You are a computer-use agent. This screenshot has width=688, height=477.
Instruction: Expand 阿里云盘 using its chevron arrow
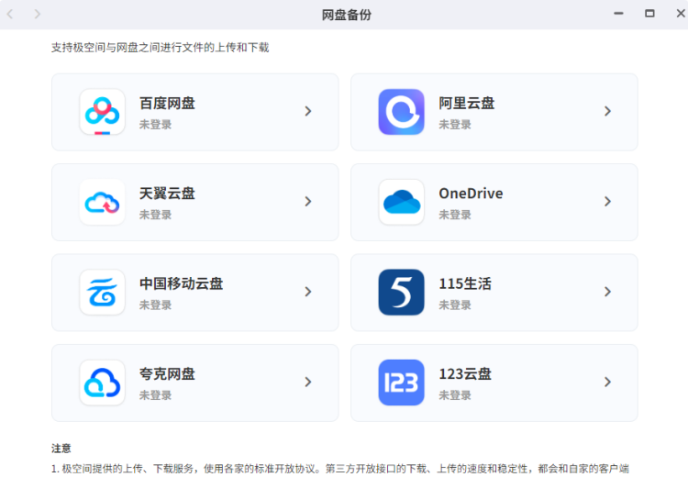coord(607,111)
